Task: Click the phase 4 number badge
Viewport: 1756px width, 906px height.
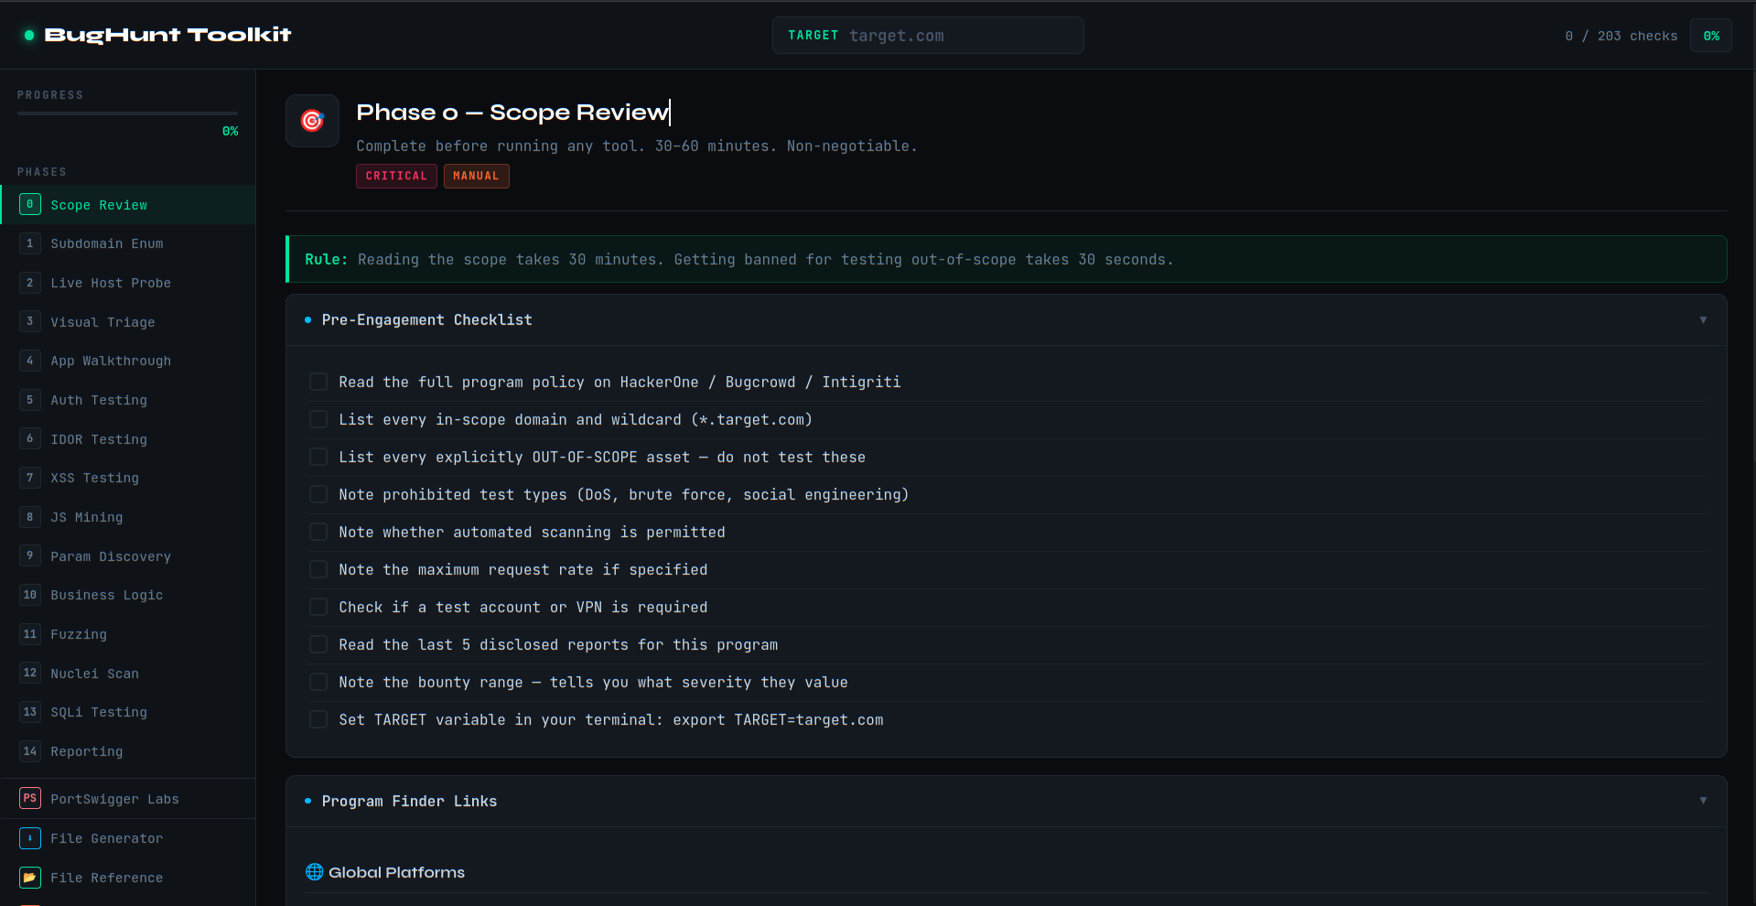Action: 30,361
